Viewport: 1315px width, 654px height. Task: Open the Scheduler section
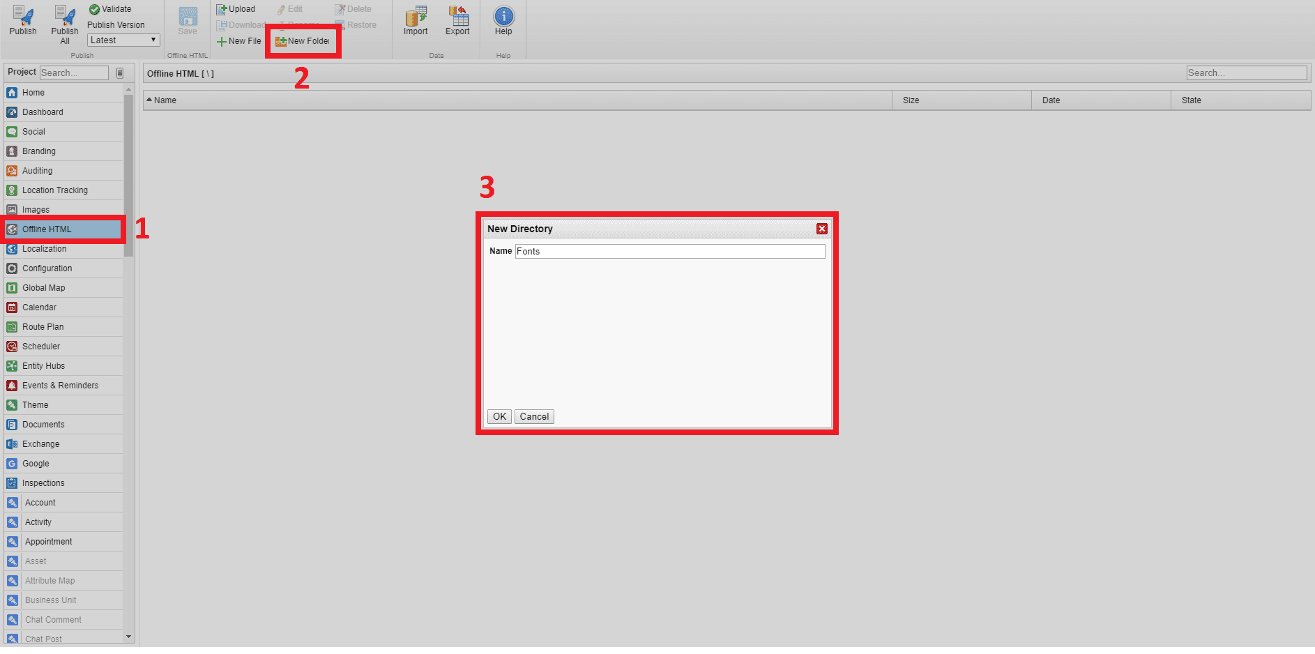(x=43, y=346)
